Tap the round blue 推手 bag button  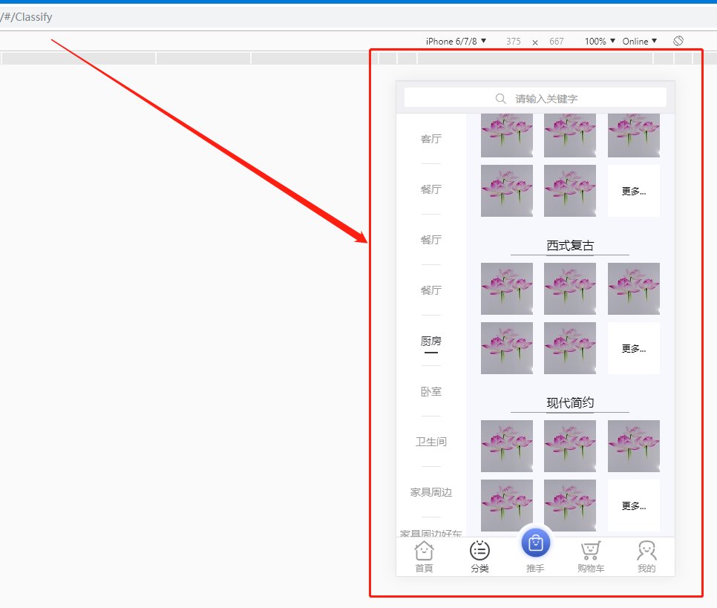tap(535, 543)
